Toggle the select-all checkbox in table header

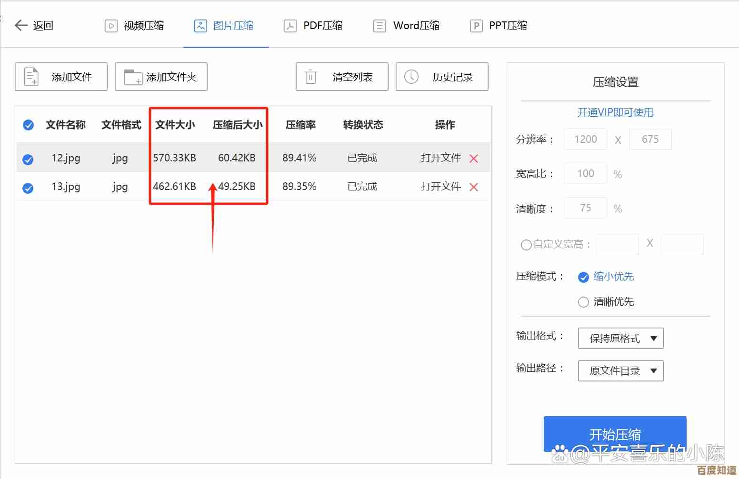tap(29, 125)
